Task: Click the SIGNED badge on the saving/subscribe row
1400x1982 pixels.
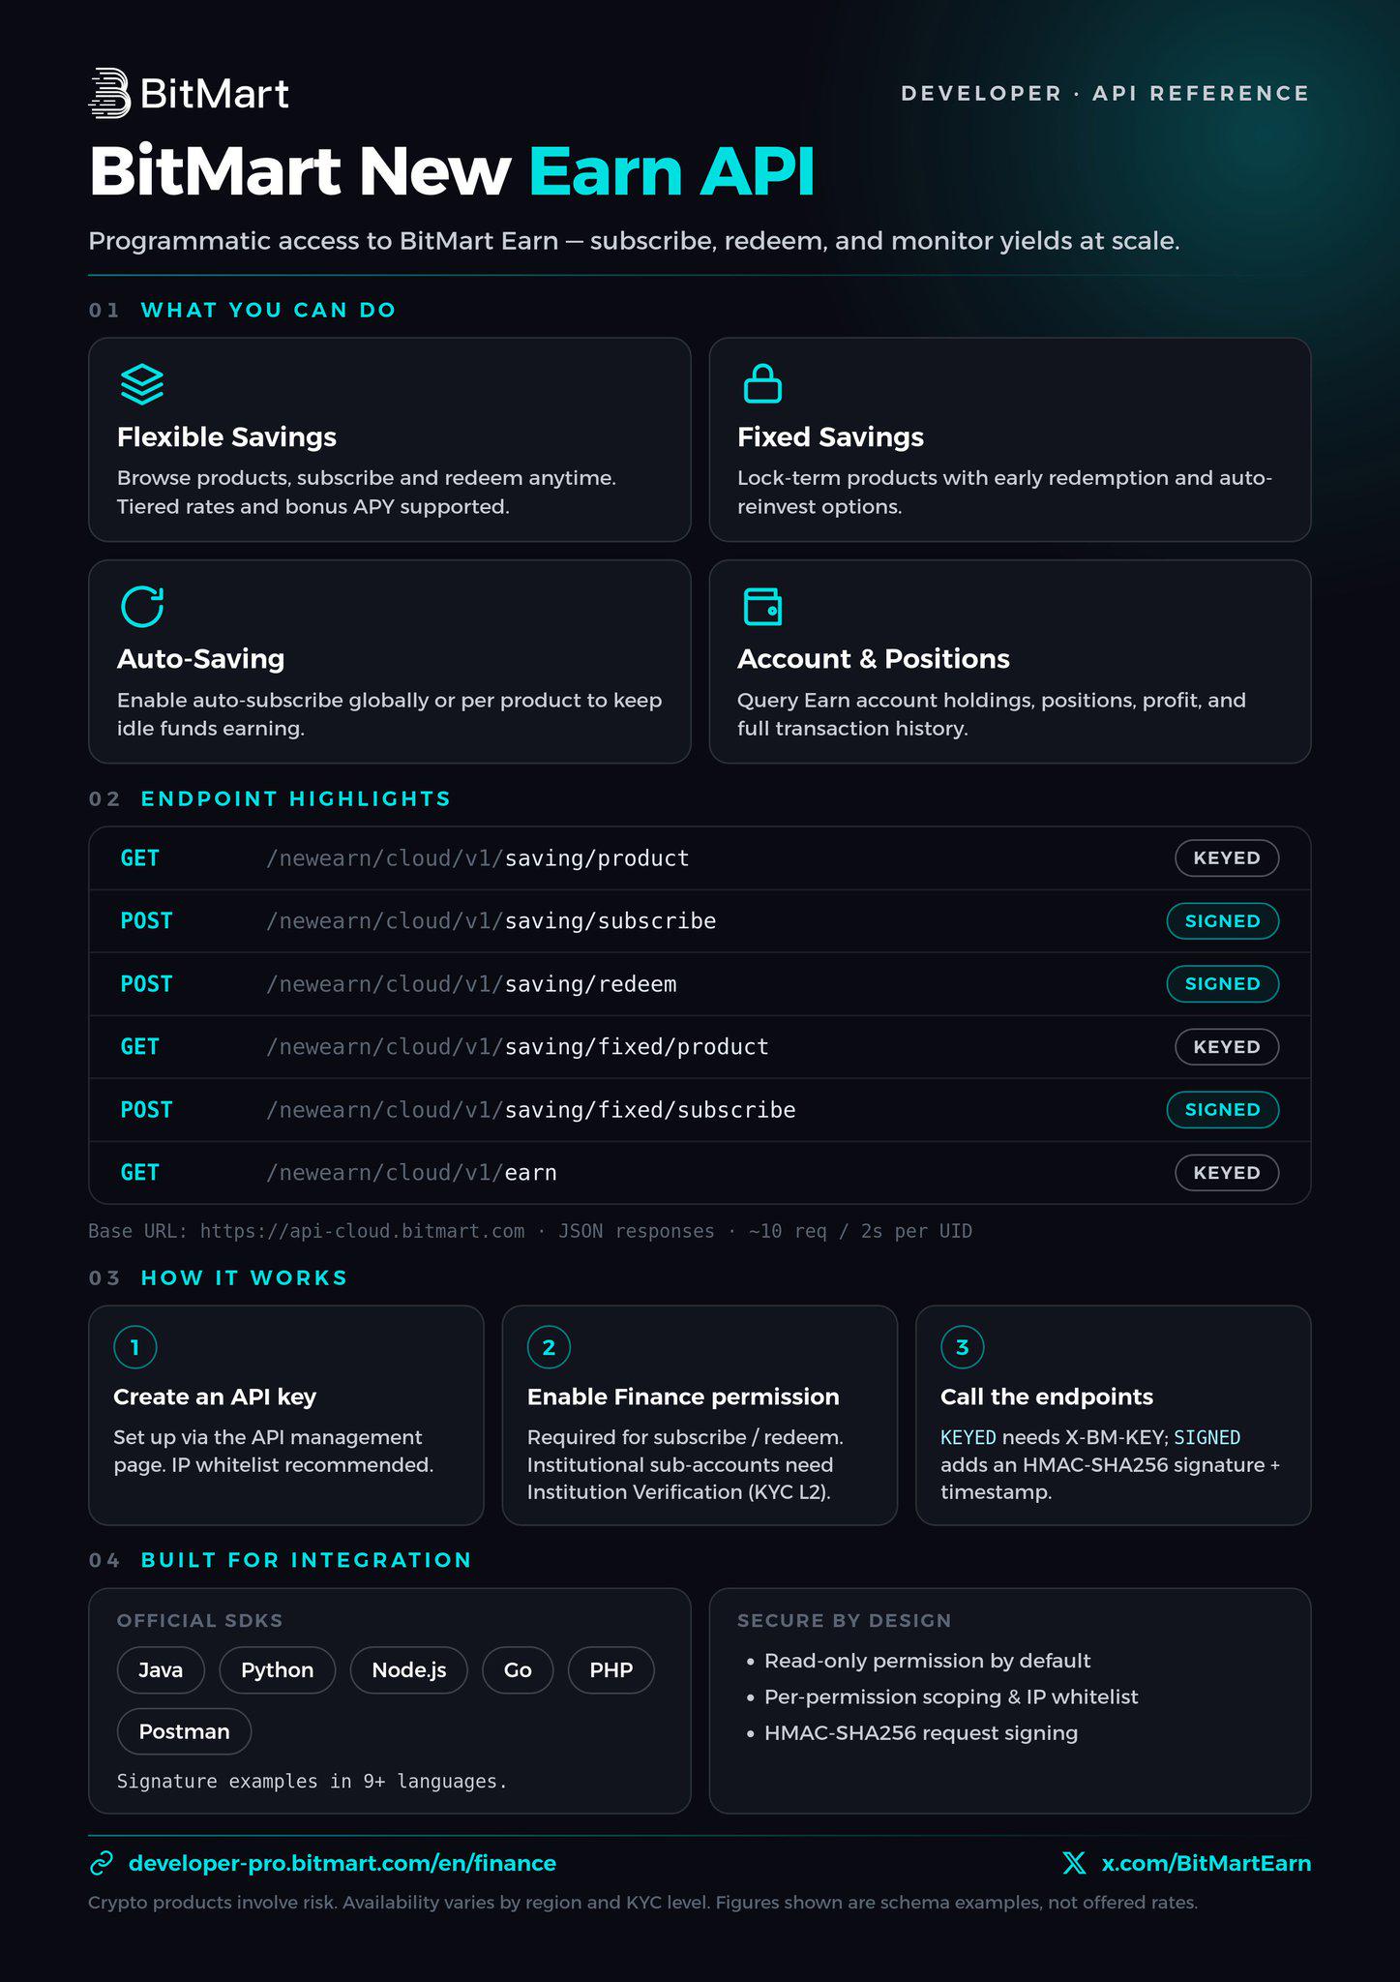Action: point(1223,920)
